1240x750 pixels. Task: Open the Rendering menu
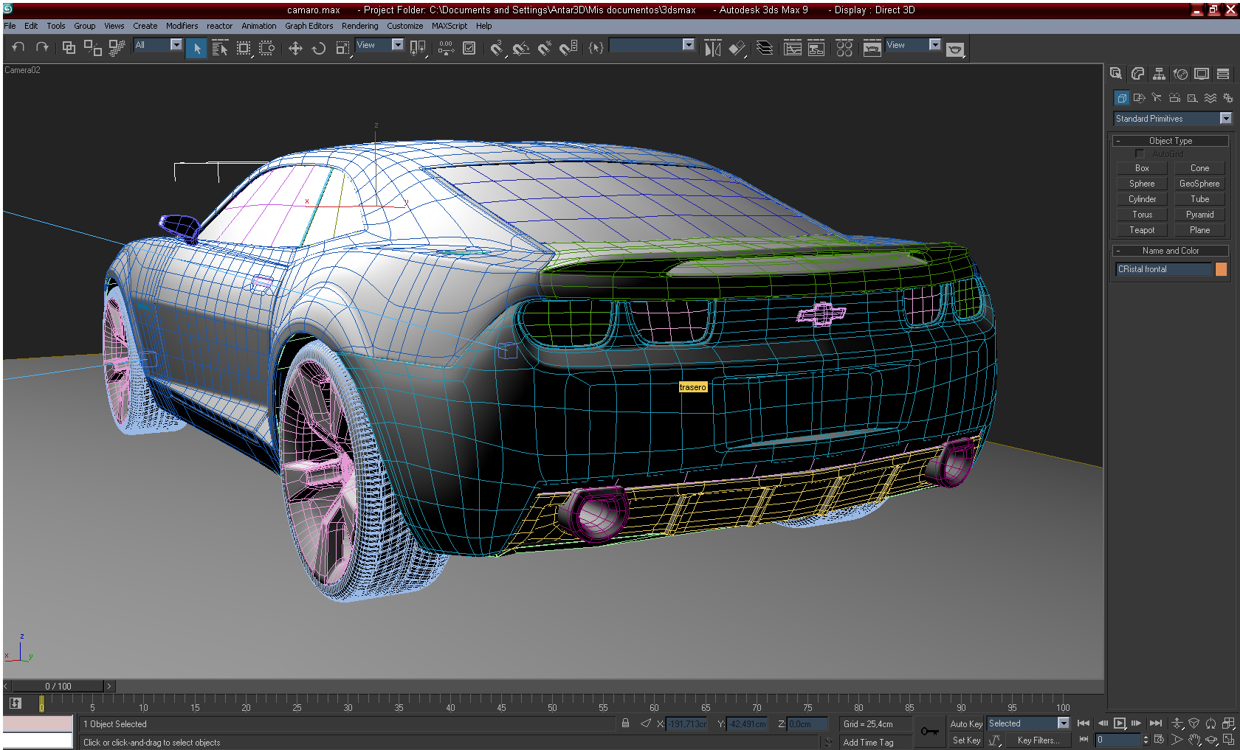359,26
